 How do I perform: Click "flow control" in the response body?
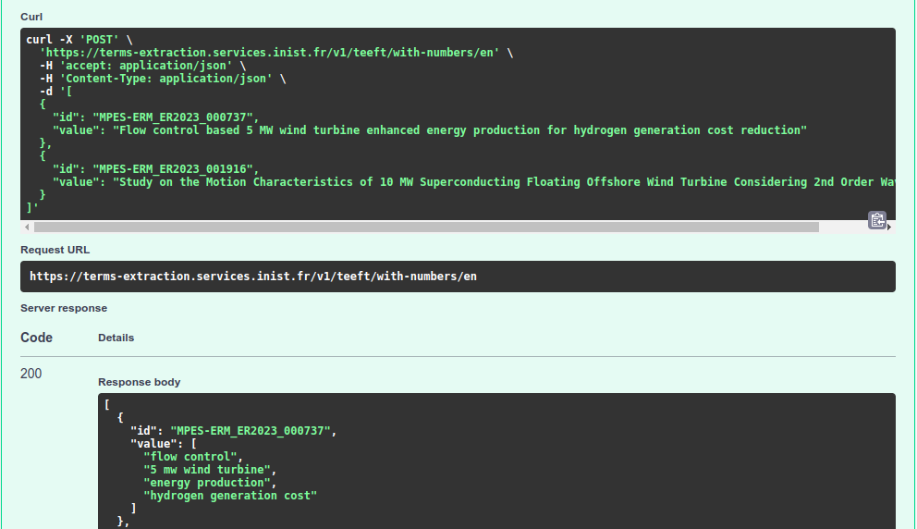click(192, 457)
